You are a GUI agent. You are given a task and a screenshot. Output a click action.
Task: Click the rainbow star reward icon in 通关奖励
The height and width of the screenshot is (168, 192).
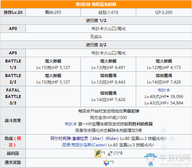106,163
